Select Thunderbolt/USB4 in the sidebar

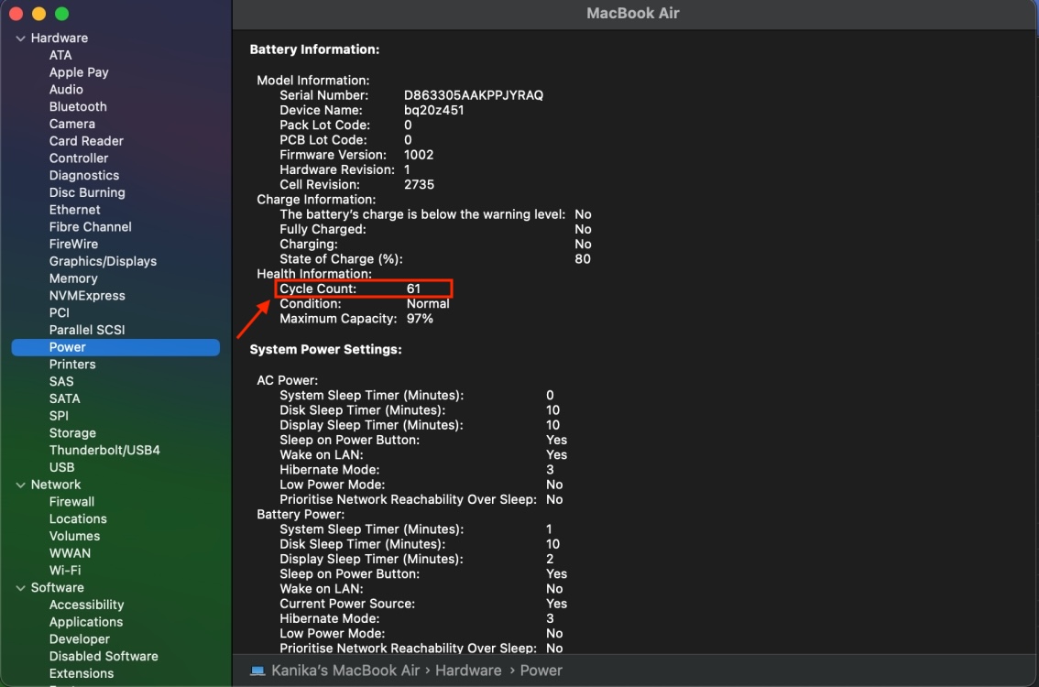click(x=104, y=450)
